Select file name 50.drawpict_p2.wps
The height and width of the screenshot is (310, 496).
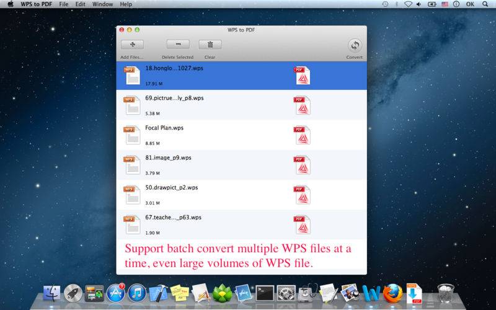coord(172,188)
